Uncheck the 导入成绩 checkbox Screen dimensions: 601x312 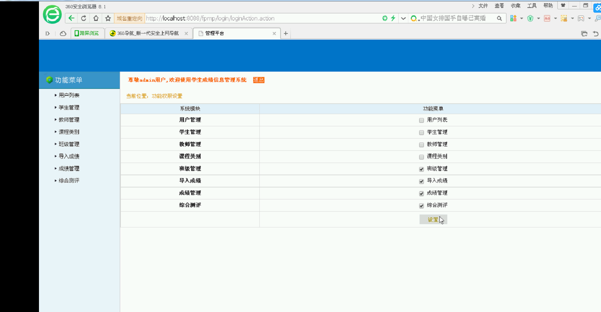(x=421, y=181)
